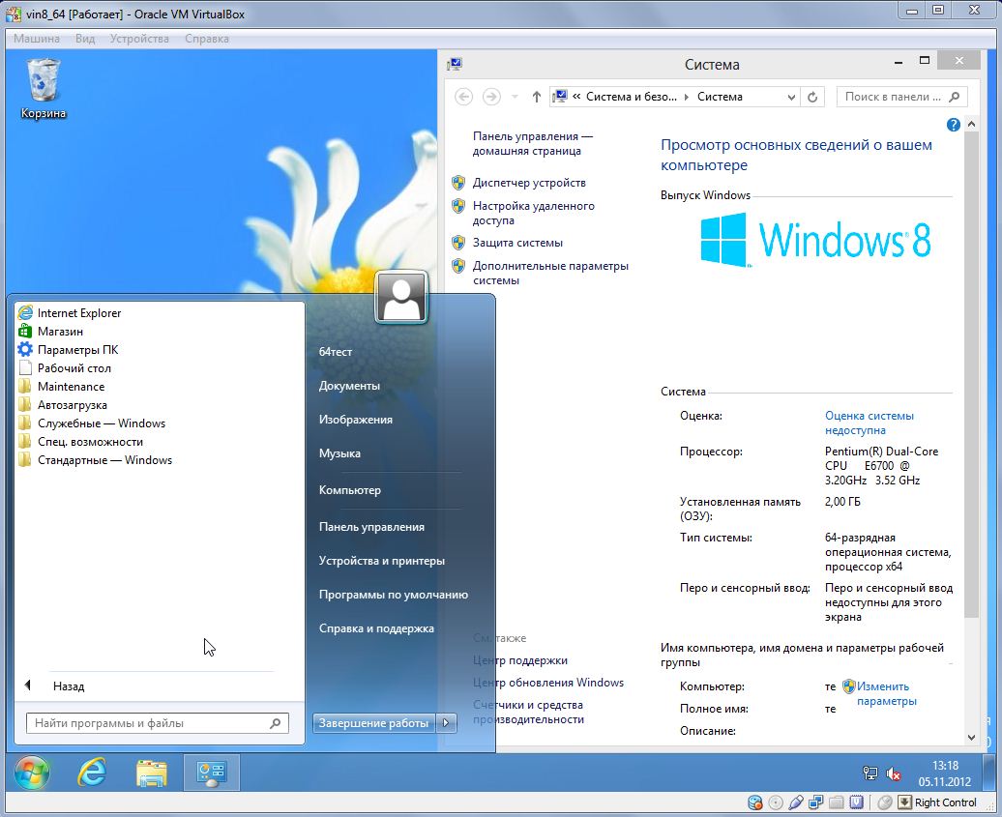Open VirtualBox Справка menu
Screen dimensions: 1002x817
click(206, 39)
